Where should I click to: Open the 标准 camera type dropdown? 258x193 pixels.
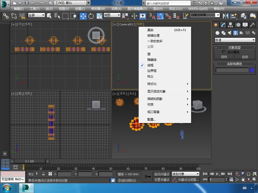[x=235, y=40]
